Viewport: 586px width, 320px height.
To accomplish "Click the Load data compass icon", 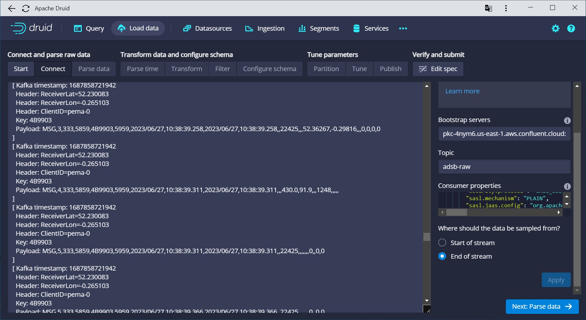I will pyautogui.click(x=121, y=28).
